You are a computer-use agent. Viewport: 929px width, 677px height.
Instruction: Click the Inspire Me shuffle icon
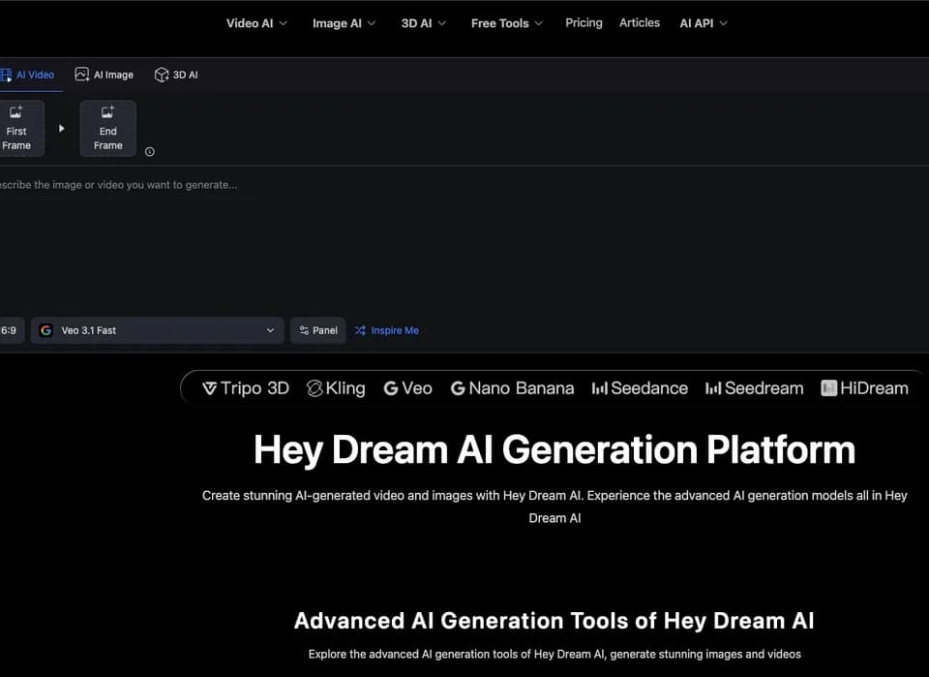(360, 330)
